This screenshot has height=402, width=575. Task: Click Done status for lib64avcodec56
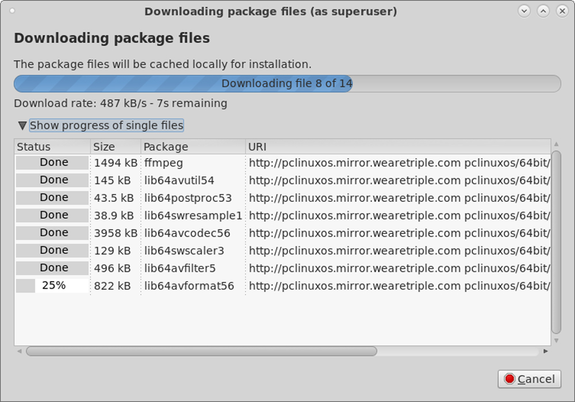(x=52, y=233)
